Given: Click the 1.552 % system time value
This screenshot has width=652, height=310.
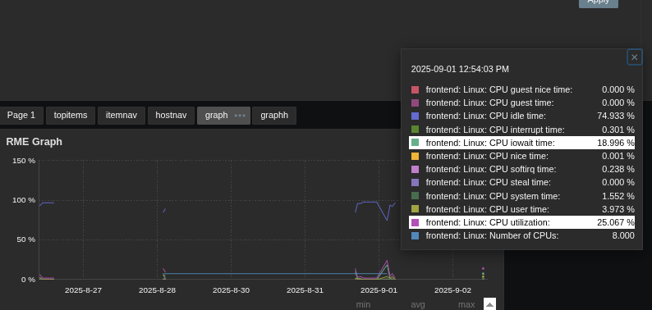Looking at the screenshot, I should (618, 196).
